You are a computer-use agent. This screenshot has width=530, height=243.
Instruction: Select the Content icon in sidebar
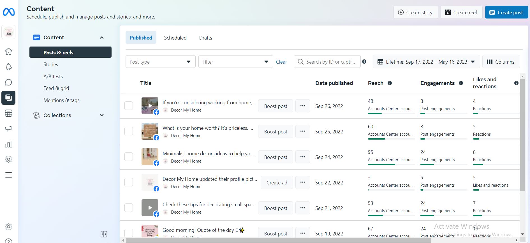8,98
